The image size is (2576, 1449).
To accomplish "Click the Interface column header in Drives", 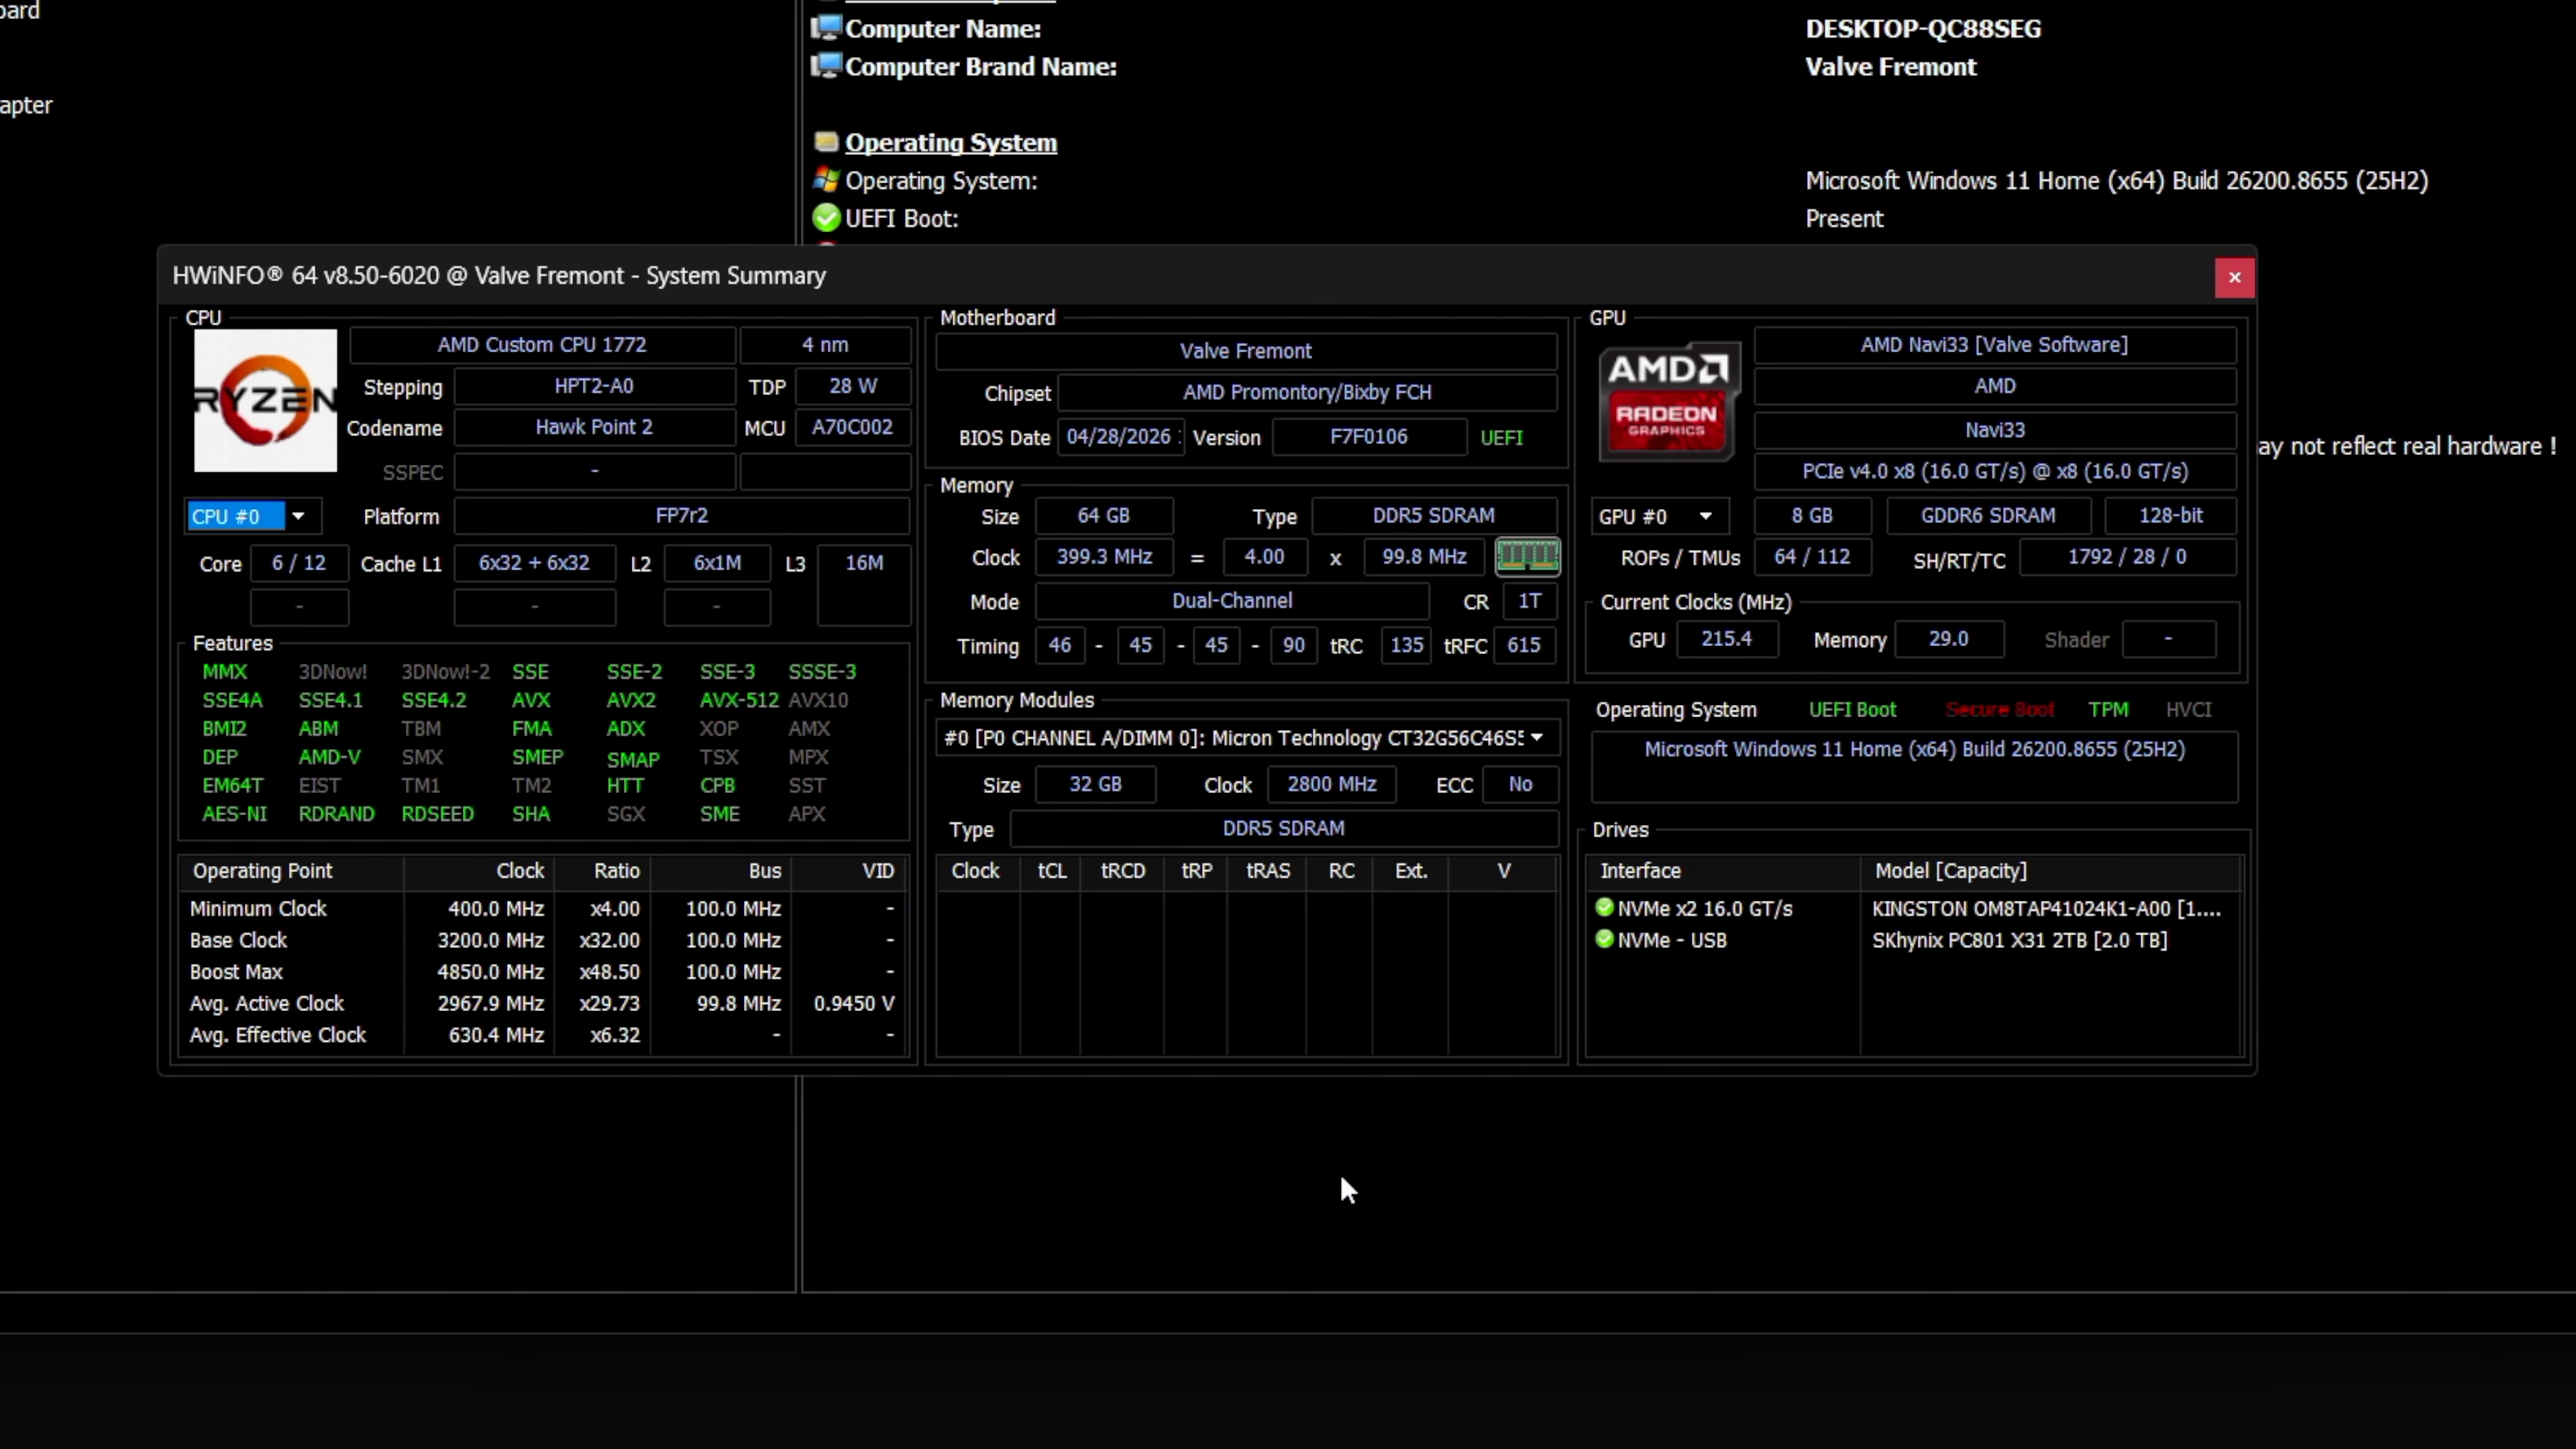I will [1724, 871].
